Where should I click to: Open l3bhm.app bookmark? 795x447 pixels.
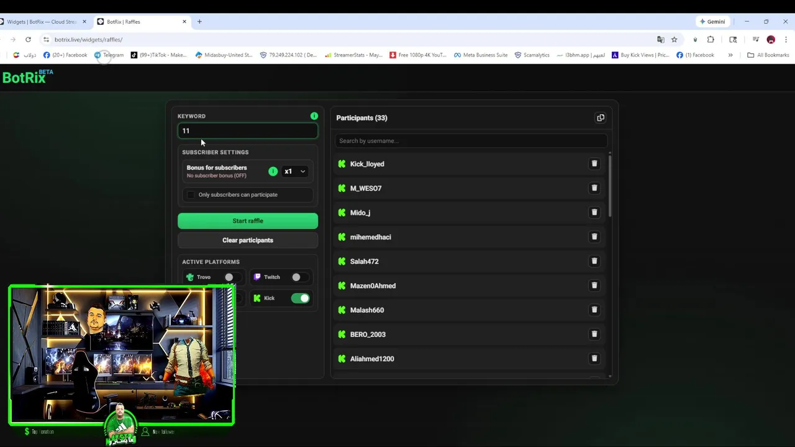click(581, 55)
